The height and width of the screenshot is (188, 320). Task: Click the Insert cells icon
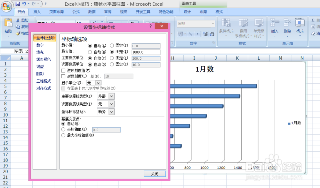(x=275, y=22)
